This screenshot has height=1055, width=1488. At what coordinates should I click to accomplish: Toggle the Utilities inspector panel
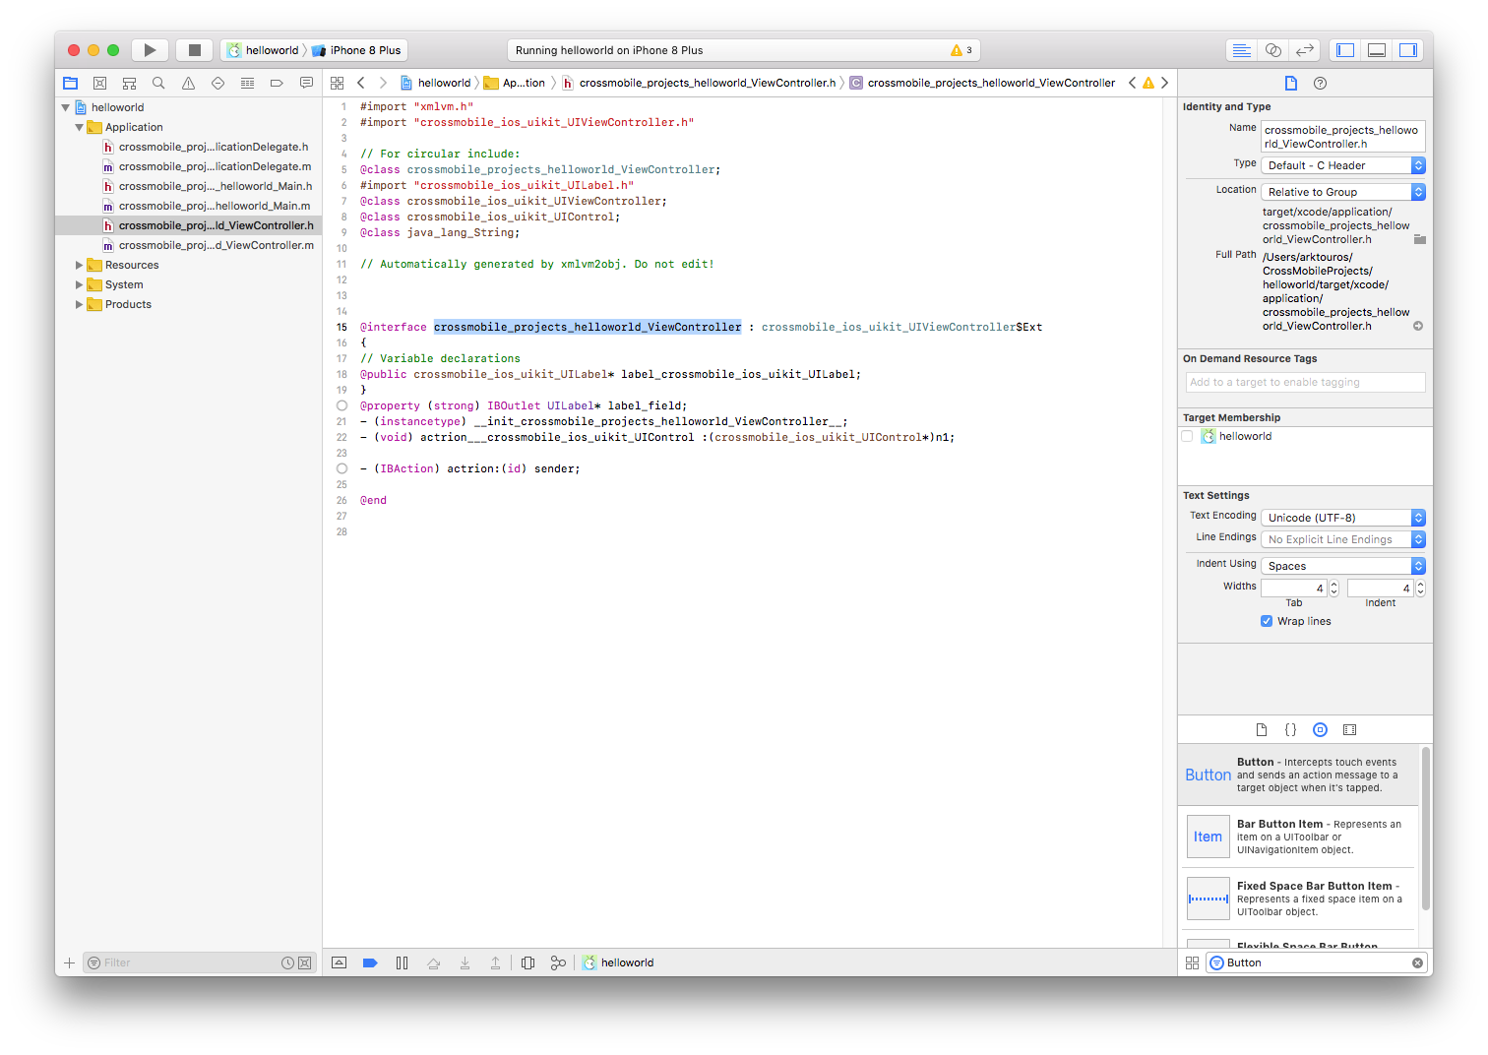(1408, 50)
